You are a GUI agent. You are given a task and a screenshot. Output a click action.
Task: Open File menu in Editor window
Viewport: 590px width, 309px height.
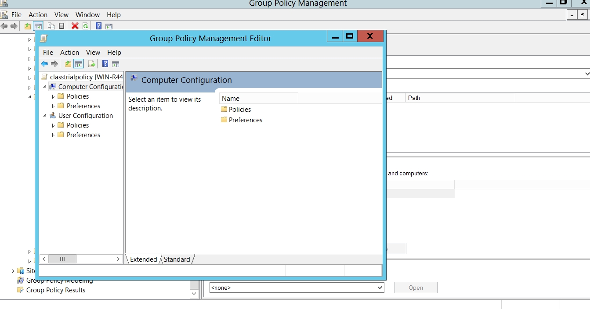coord(48,53)
